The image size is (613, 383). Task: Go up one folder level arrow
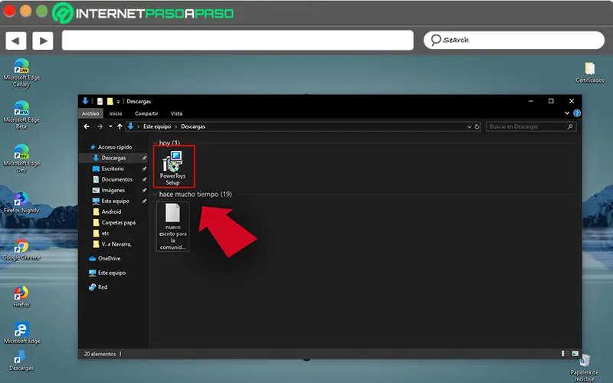point(120,126)
